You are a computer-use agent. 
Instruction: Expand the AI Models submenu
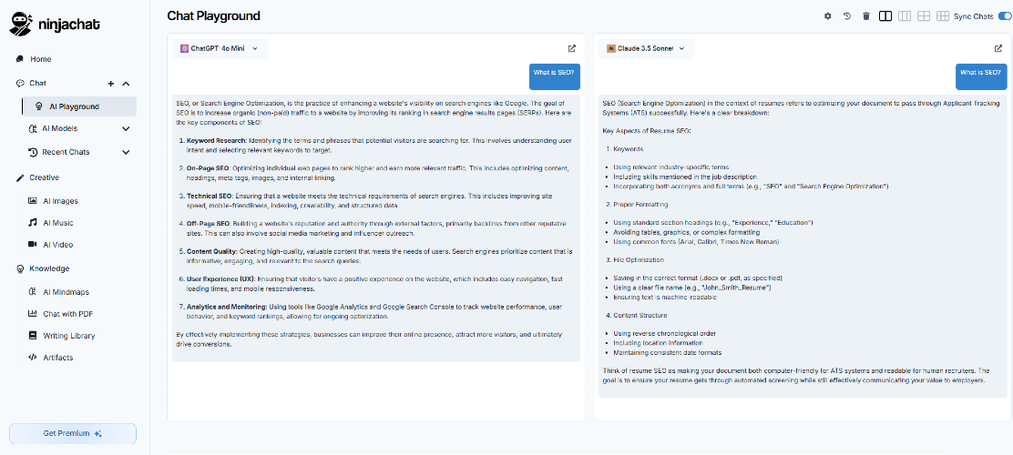[x=126, y=128]
